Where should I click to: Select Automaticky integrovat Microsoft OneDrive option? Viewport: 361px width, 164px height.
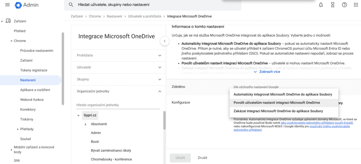coord(283,94)
